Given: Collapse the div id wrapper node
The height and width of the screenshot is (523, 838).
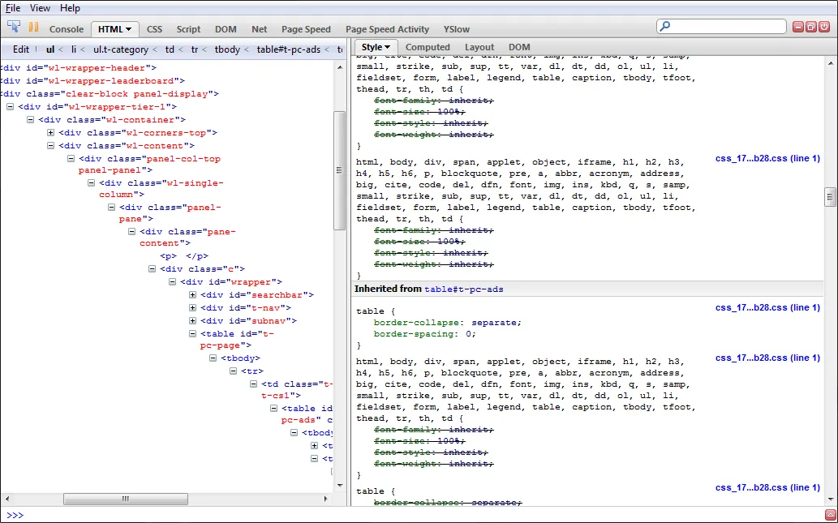Looking at the screenshot, I should (x=172, y=281).
